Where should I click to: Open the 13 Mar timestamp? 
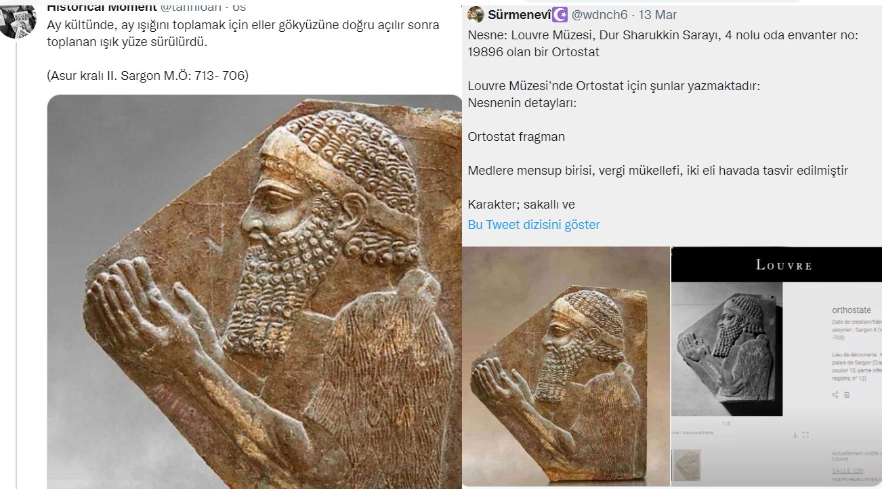[x=659, y=14]
